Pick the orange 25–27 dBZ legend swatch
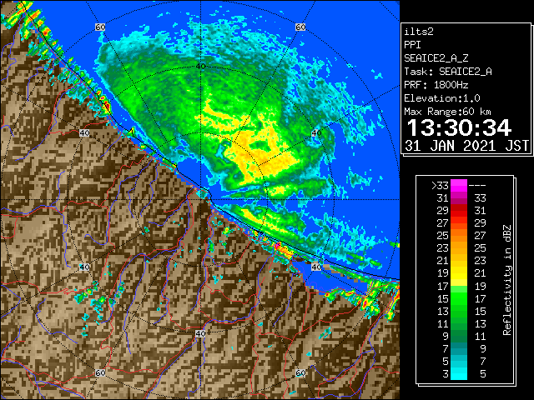 coord(459,235)
